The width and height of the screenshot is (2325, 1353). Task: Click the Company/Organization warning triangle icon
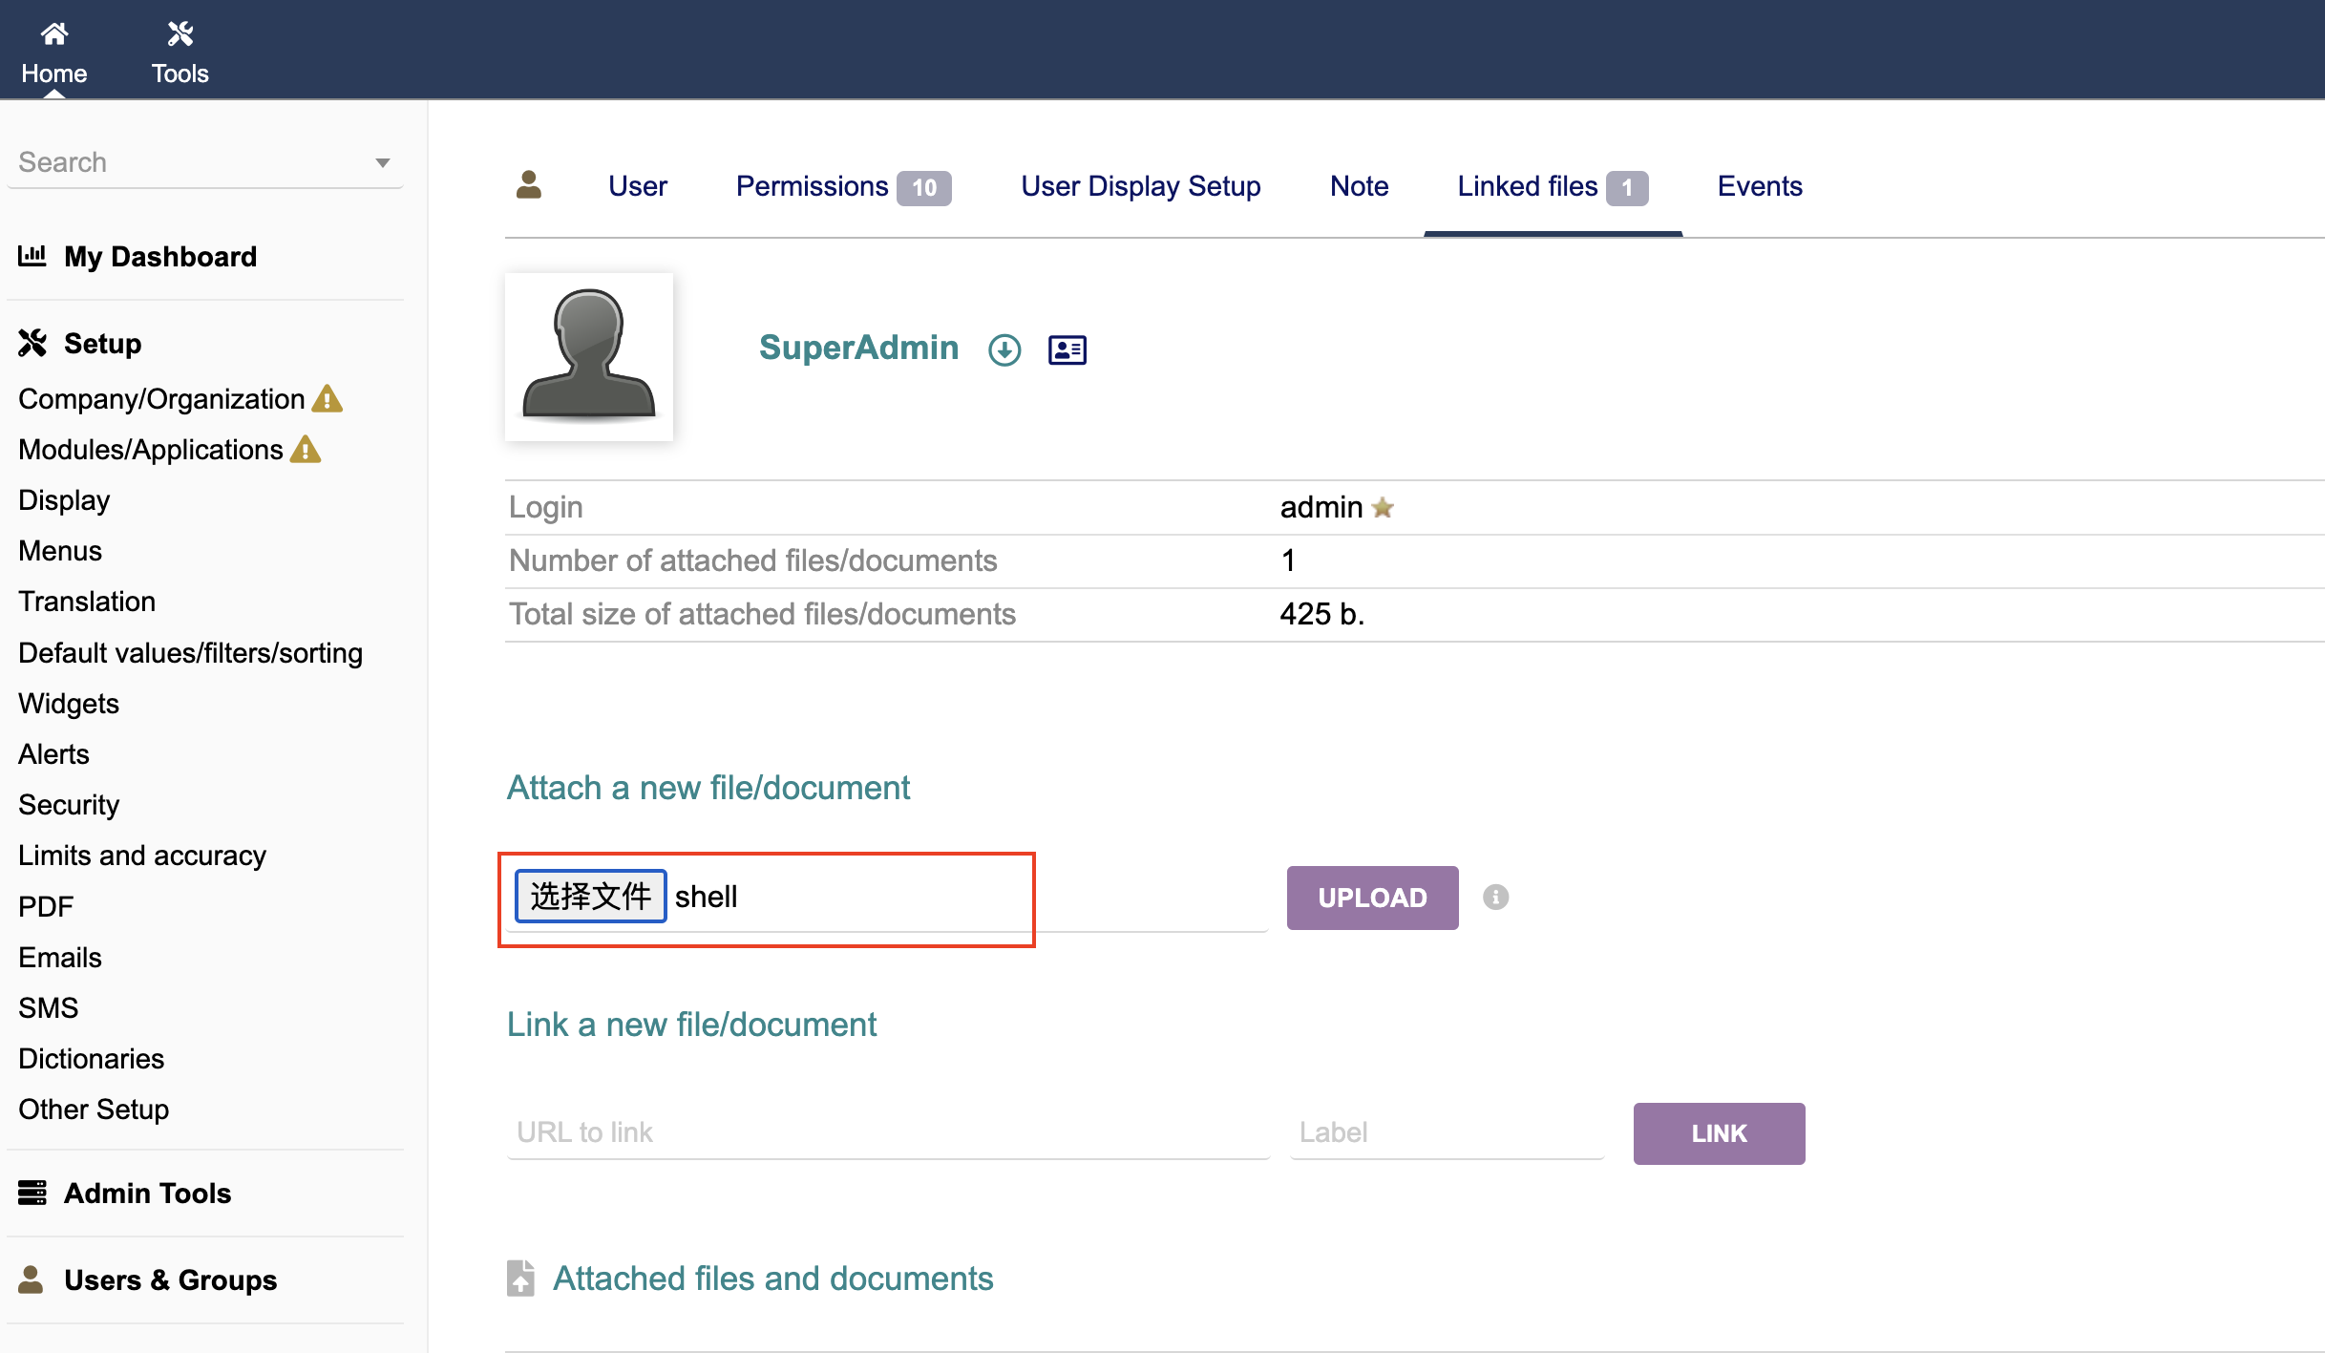(328, 398)
